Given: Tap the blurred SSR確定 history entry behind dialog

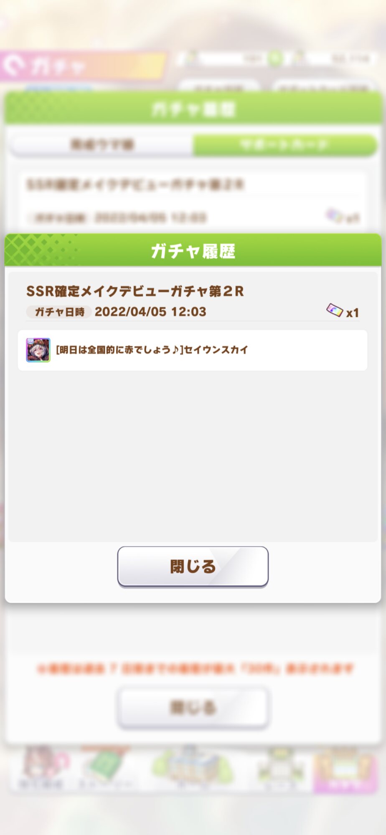Looking at the screenshot, I should pyautogui.click(x=193, y=201).
